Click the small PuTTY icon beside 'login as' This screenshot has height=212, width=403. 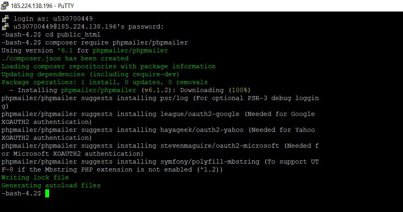(5, 18)
